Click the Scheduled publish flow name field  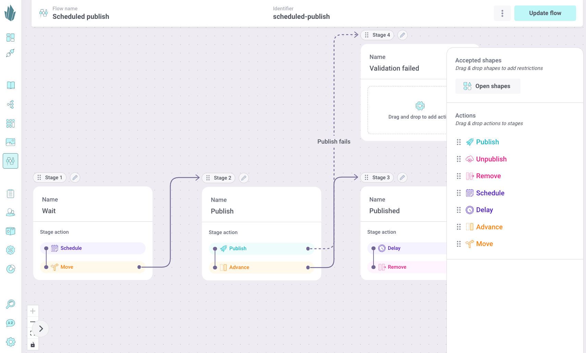click(x=81, y=16)
